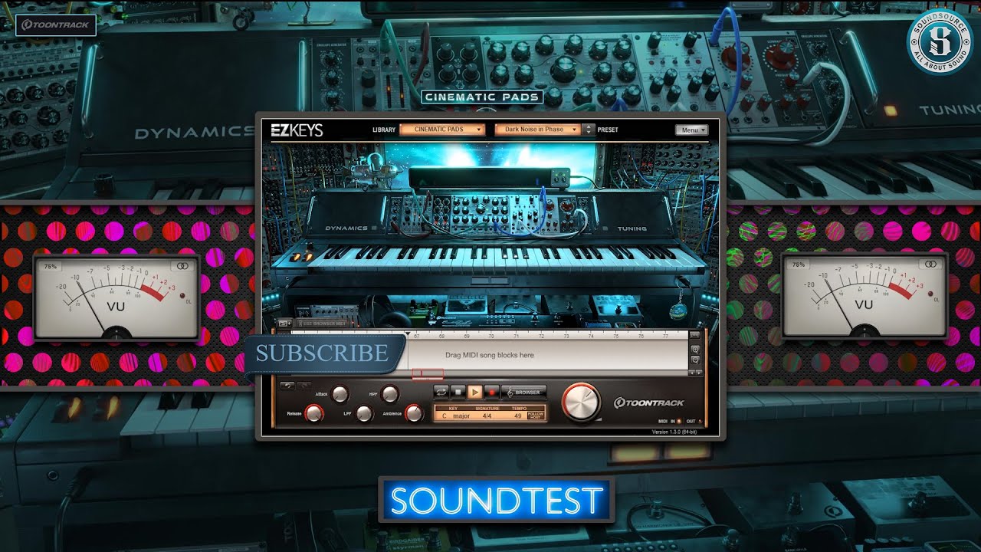The height and width of the screenshot is (552, 981).
Task: Click the undo arrow icon
Action: point(287,385)
